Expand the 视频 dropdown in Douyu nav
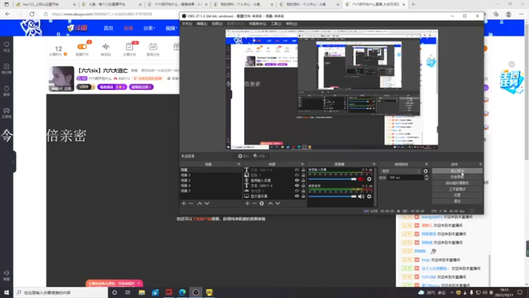Viewport: 529px width, 298px height. tap(171, 28)
